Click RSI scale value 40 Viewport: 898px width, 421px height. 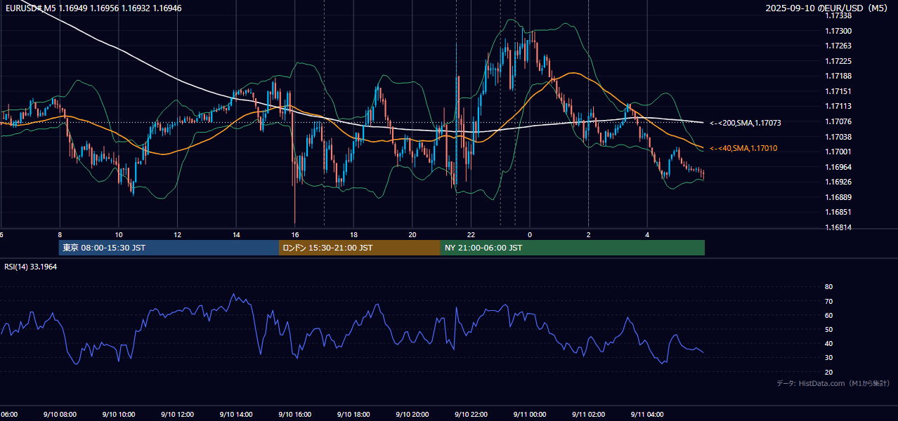(x=828, y=343)
